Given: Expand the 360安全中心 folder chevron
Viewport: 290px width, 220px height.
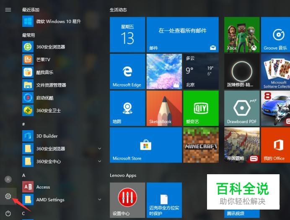Looking at the screenshot, I should point(99,161).
